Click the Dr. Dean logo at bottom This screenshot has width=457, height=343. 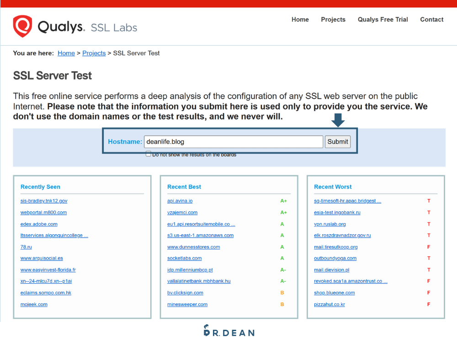(228, 332)
